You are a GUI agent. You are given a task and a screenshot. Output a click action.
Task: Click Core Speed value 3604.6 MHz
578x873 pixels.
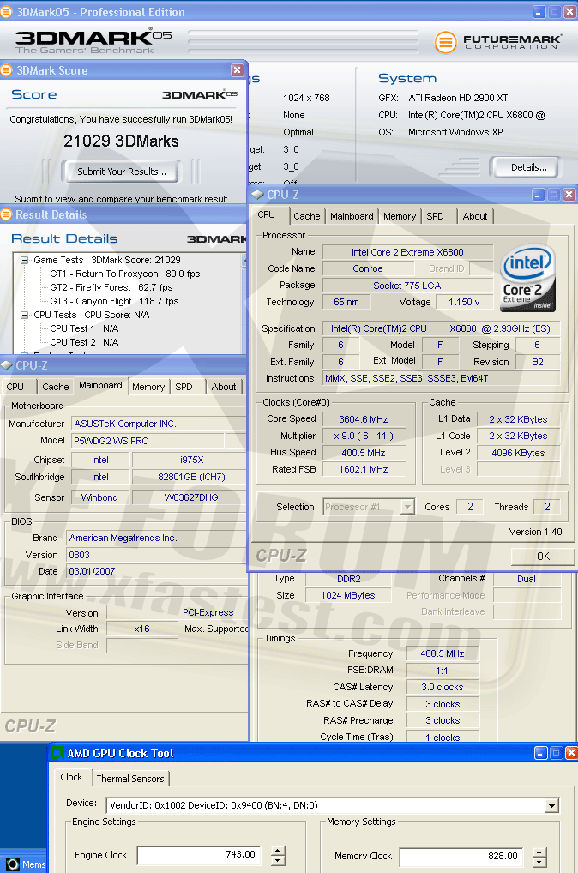(364, 419)
